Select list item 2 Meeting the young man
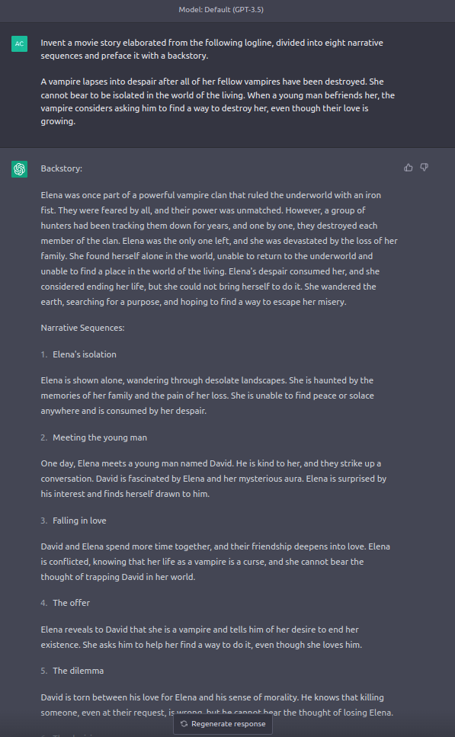Viewport: 455px width, 737px height. pos(94,437)
